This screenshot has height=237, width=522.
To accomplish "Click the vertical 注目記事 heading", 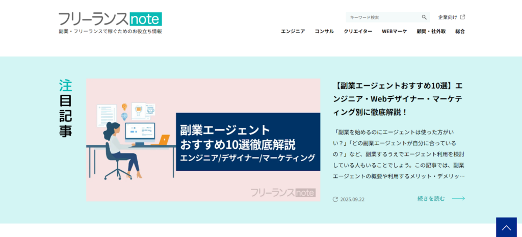I will (x=65, y=108).
